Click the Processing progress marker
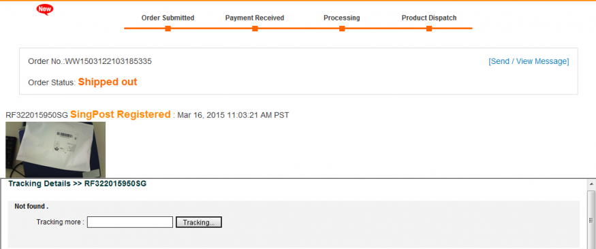Viewport: 596px width, 249px height. [342, 29]
